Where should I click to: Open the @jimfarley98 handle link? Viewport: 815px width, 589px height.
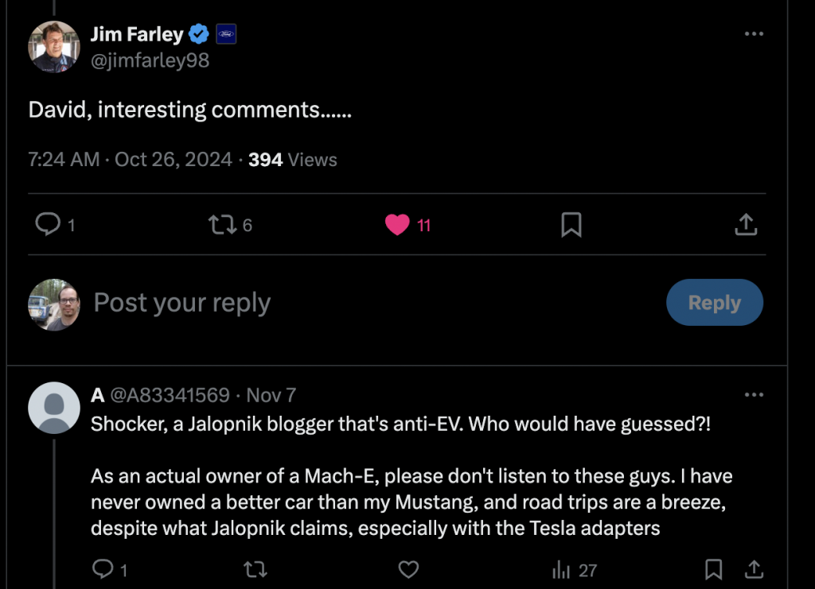150,60
